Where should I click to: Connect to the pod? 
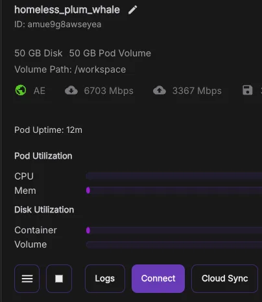coord(158,279)
